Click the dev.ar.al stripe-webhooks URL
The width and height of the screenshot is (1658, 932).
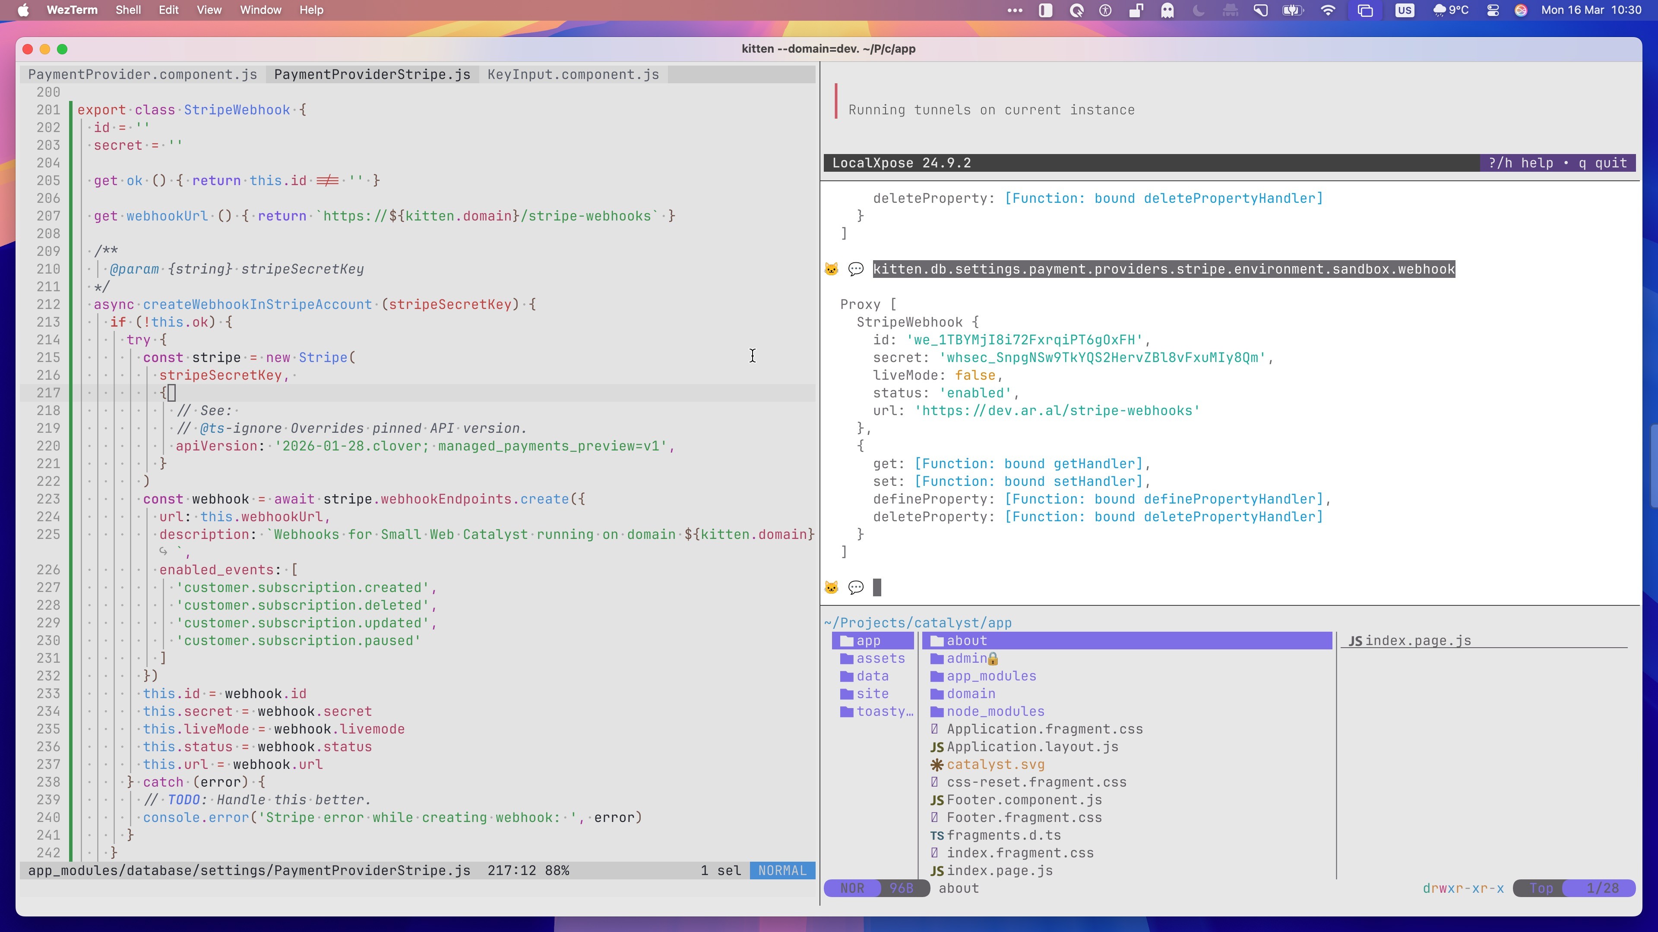1057,410
